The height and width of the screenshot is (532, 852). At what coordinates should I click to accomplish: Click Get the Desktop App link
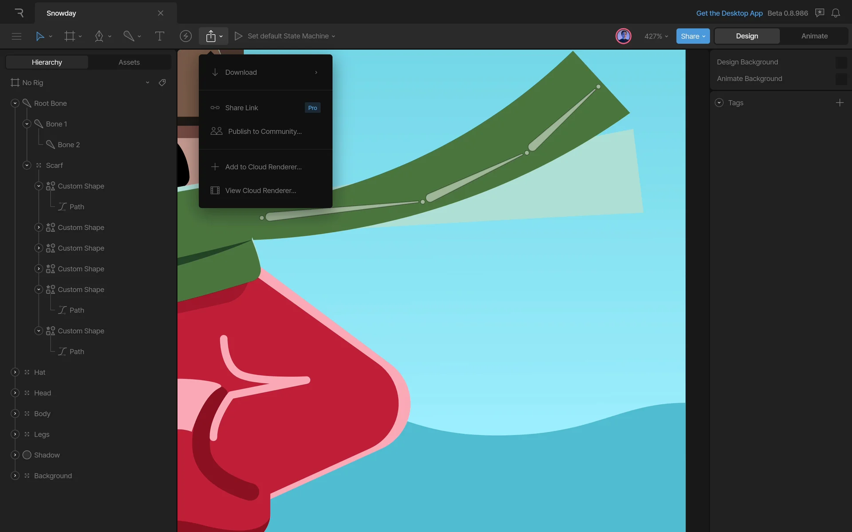729,13
